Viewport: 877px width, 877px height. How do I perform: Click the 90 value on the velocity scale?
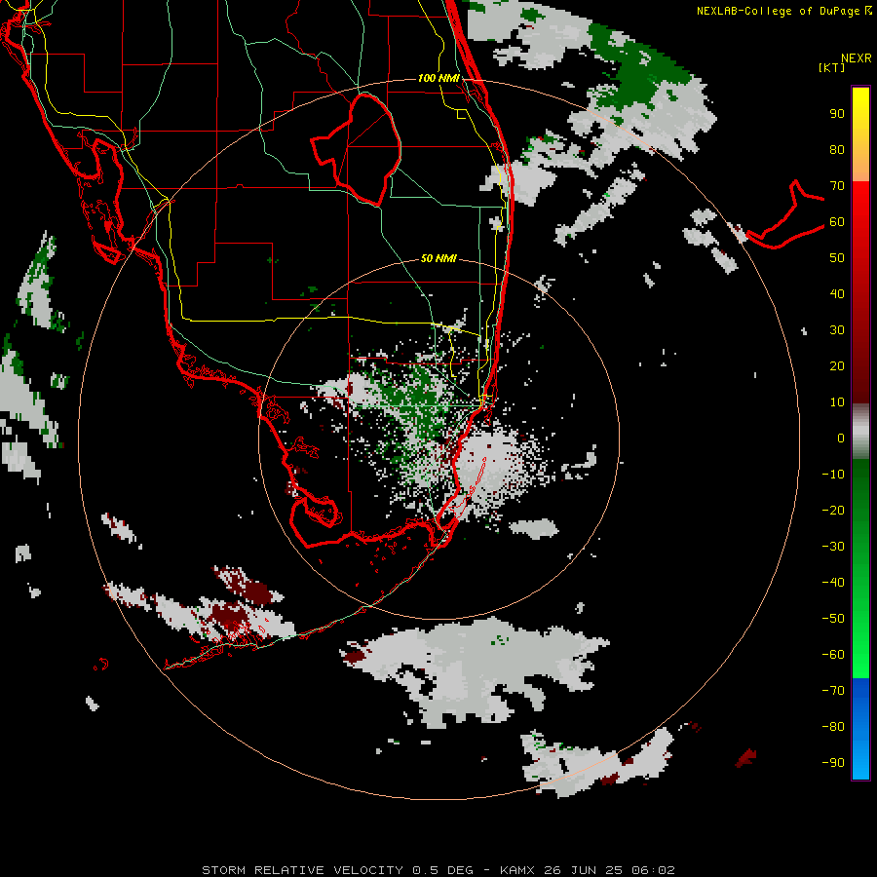pos(837,114)
